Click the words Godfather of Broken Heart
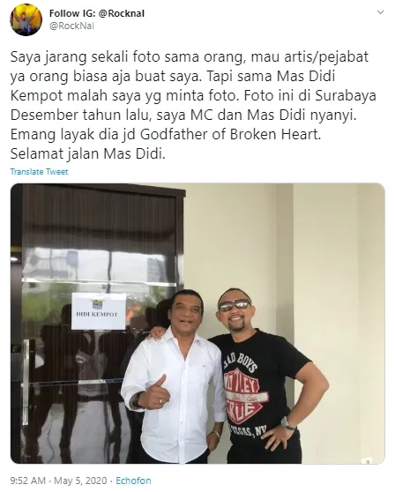 point(230,134)
